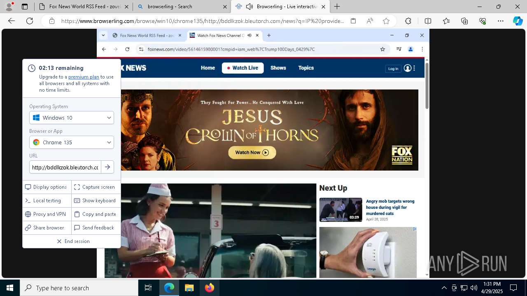Open Fox News Home menu item
This screenshot has width=527, height=296.
pos(208,68)
